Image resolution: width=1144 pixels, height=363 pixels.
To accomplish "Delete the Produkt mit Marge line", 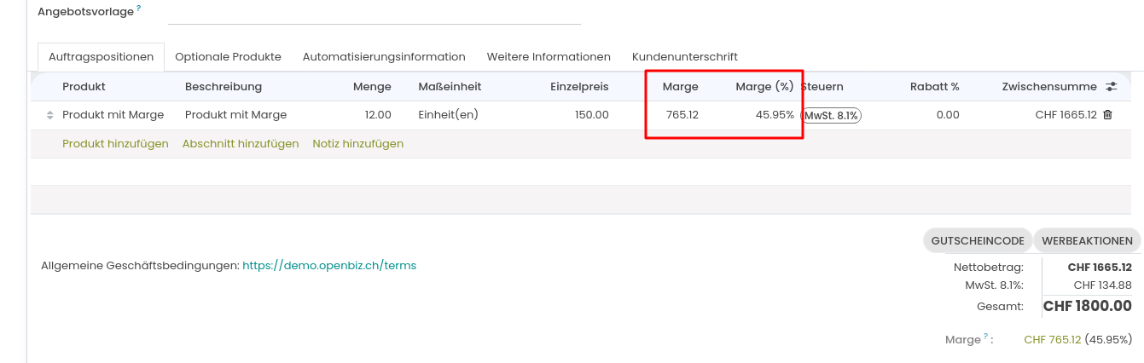I will (1107, 115).
